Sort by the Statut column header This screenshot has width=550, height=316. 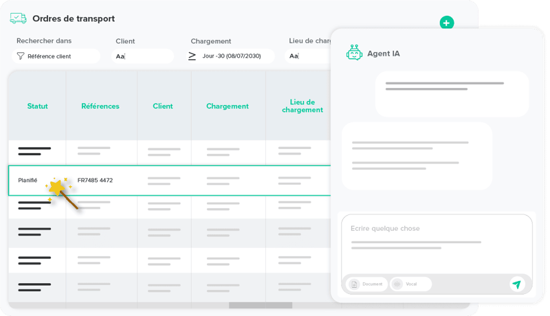point(37,106)
